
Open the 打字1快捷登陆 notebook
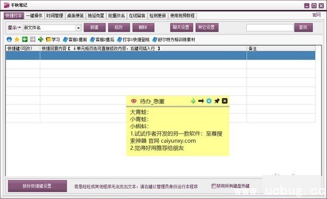[134, 39]
